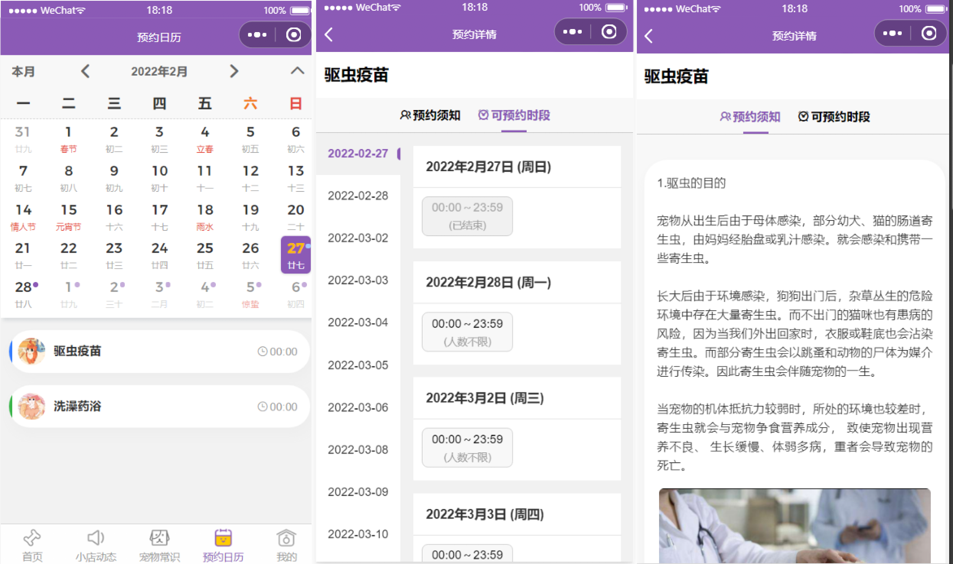Open the 宠物常识 tab icon
This screenshot has width=953, height=564.
[x=159, y=538]
